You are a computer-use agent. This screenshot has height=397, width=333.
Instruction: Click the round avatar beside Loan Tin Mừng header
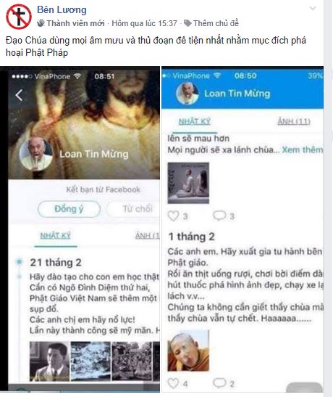click(x=187, y=94)
